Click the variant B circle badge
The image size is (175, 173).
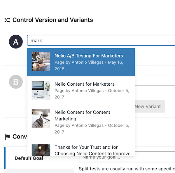[16, 82]
